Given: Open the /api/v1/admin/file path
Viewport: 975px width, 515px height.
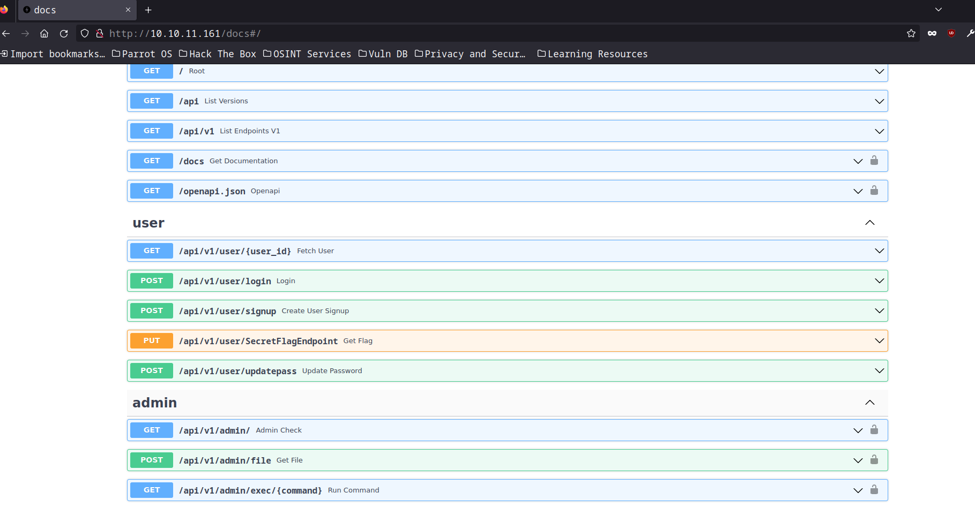Looking at the screenshot, I should click(x=225, y=460).
